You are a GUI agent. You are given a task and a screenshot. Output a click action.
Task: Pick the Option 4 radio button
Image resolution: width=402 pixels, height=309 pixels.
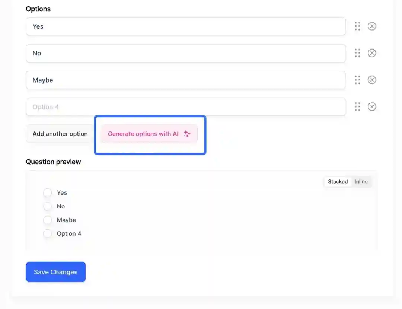tap(48, 234)
